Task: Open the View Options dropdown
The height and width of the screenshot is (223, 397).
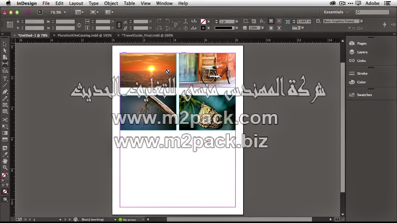Action: point(79,12)
